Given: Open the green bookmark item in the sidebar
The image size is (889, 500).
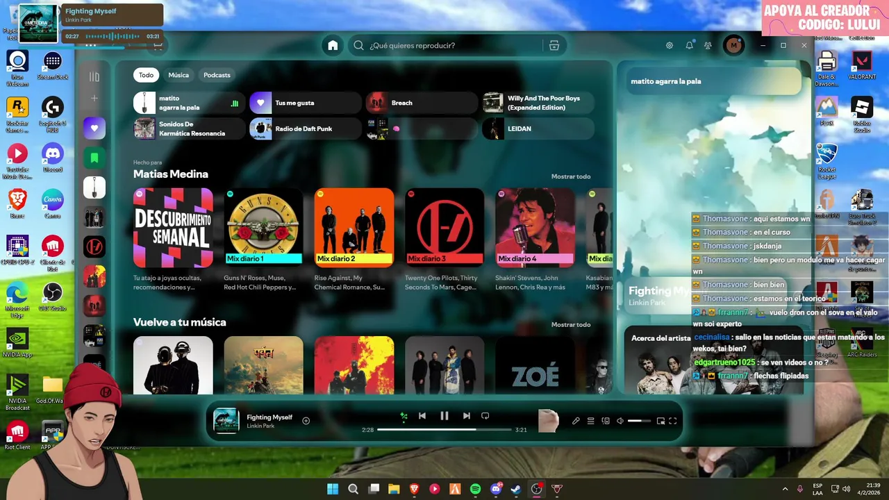Looking at the screenshot, I should [94, 158].
